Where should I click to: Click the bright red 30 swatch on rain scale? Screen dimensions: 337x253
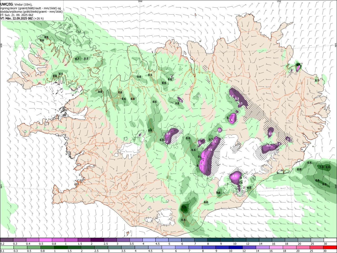pyautogui.click(x=330, y=247)
